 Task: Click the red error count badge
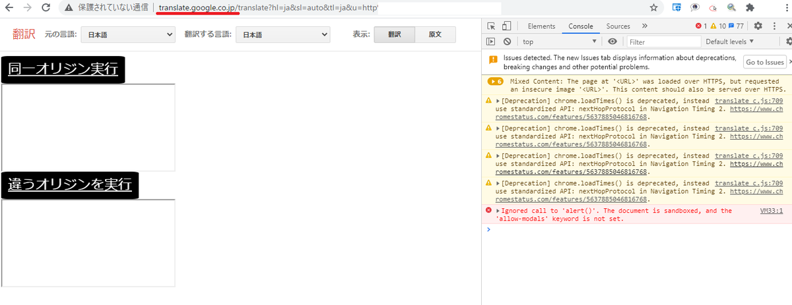click(701, 26)
